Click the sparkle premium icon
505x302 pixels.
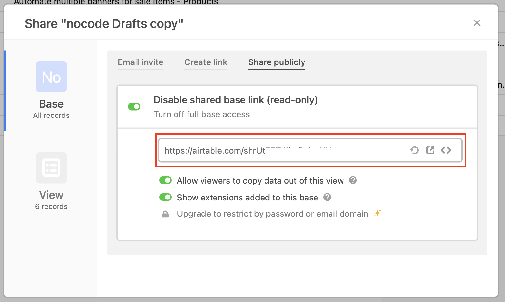tap(378, 213)
